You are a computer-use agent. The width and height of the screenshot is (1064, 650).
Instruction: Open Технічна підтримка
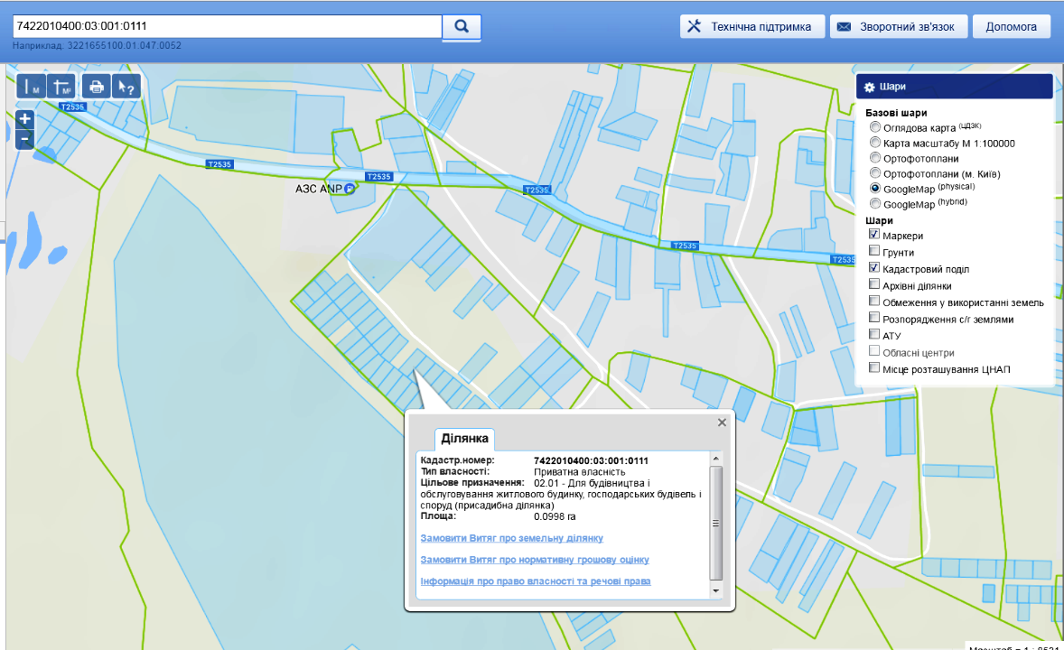tap(752, 26)
